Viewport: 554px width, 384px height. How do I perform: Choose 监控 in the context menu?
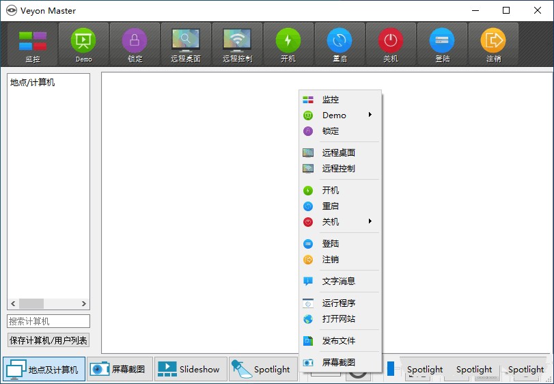click(x=340, y=100)
